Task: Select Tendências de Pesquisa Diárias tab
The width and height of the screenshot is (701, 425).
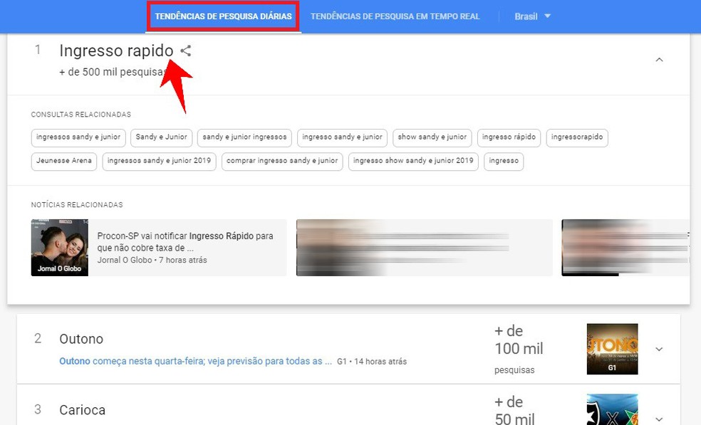Action: 223,16
